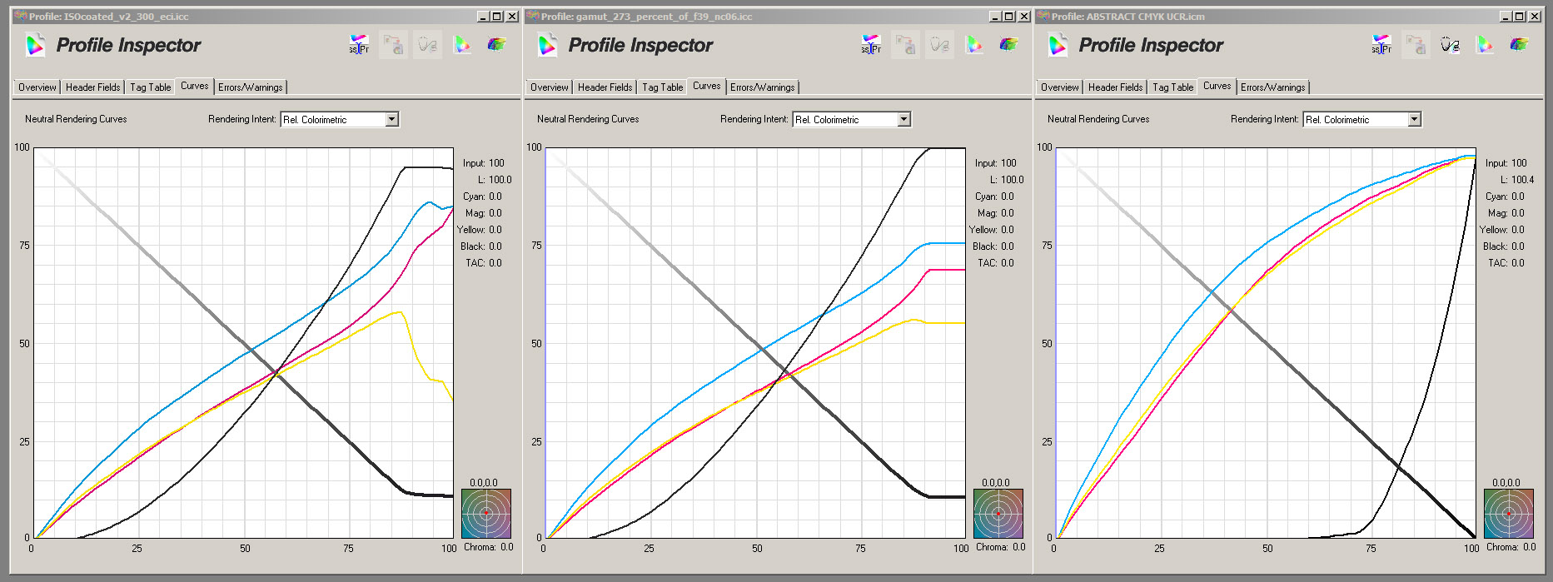Viewport: 1553px width, 582px height.
Task: Open 3D gamut viewer in ABSTRACT CMYK UCR window
Action: click(x=1520, y=45)
